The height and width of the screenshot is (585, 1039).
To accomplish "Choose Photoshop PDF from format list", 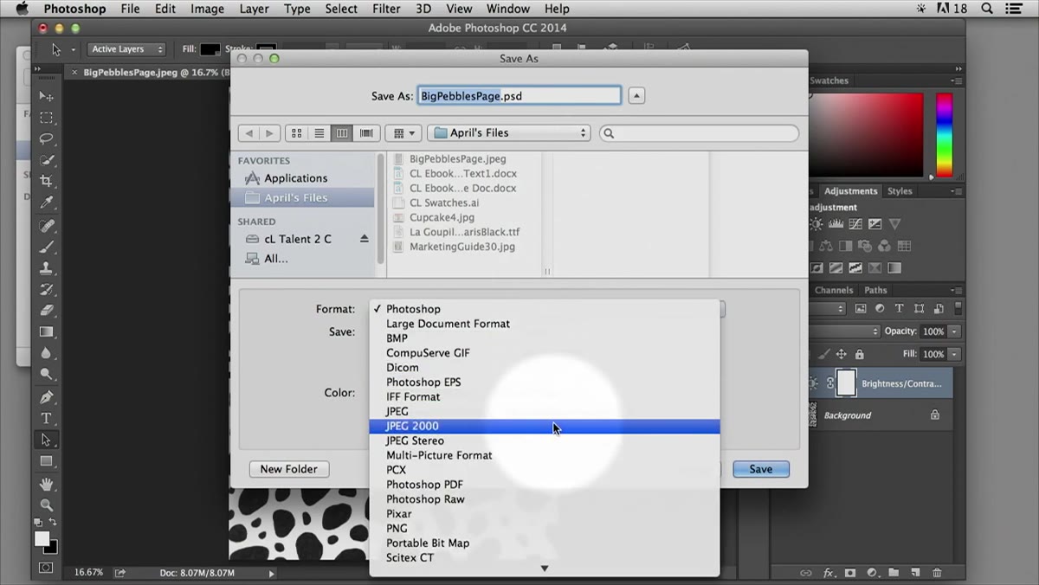I will (x=545, y=485).
